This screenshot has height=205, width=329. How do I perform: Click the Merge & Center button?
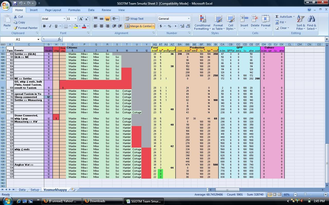[x=139, y=26]
